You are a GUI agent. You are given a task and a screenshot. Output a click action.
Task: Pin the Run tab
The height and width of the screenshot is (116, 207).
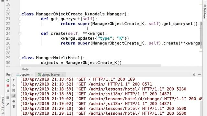(8, 104)
